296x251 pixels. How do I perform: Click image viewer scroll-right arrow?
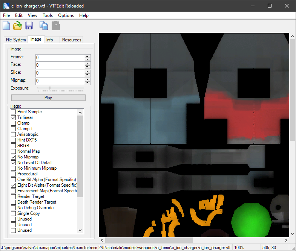point(286,240)
